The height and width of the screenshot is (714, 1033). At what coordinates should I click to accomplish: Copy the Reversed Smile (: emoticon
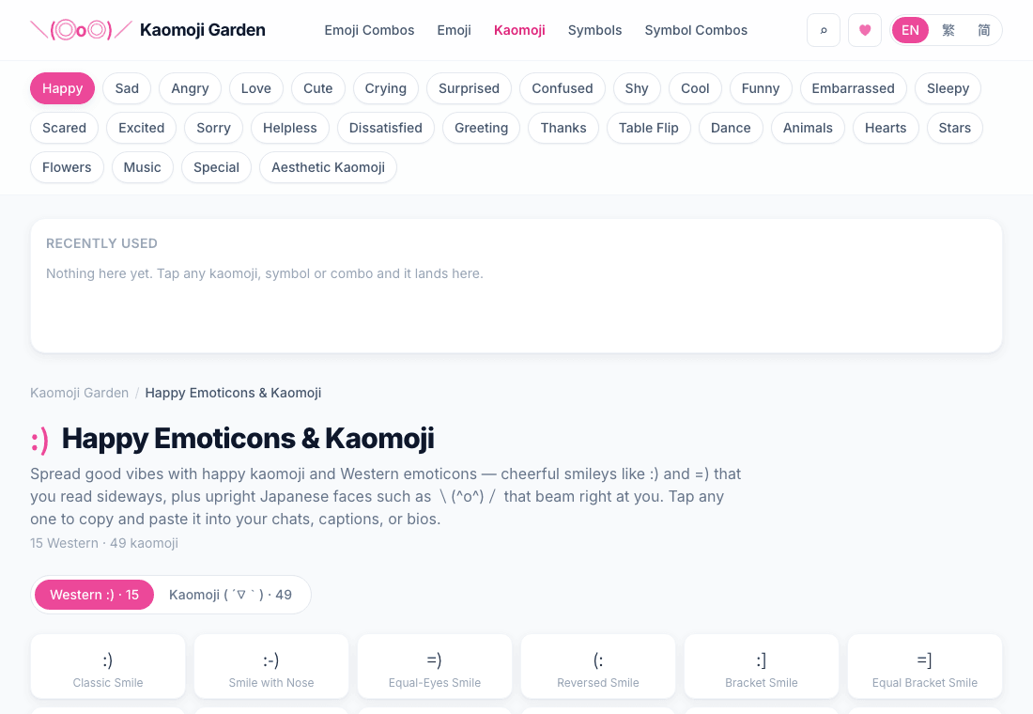(x=598, y=666)
